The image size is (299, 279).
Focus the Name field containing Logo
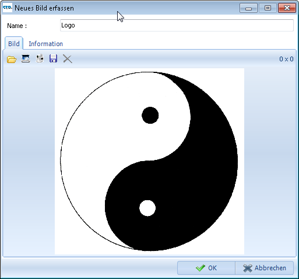177,25
